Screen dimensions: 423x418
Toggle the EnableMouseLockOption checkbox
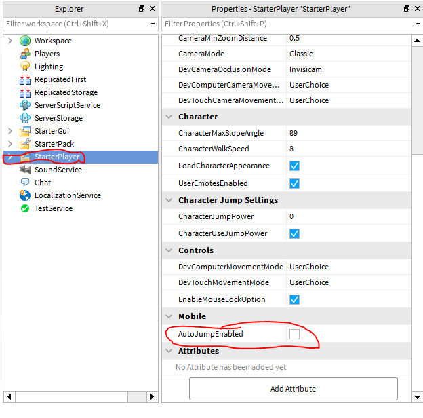pos(294,299)
